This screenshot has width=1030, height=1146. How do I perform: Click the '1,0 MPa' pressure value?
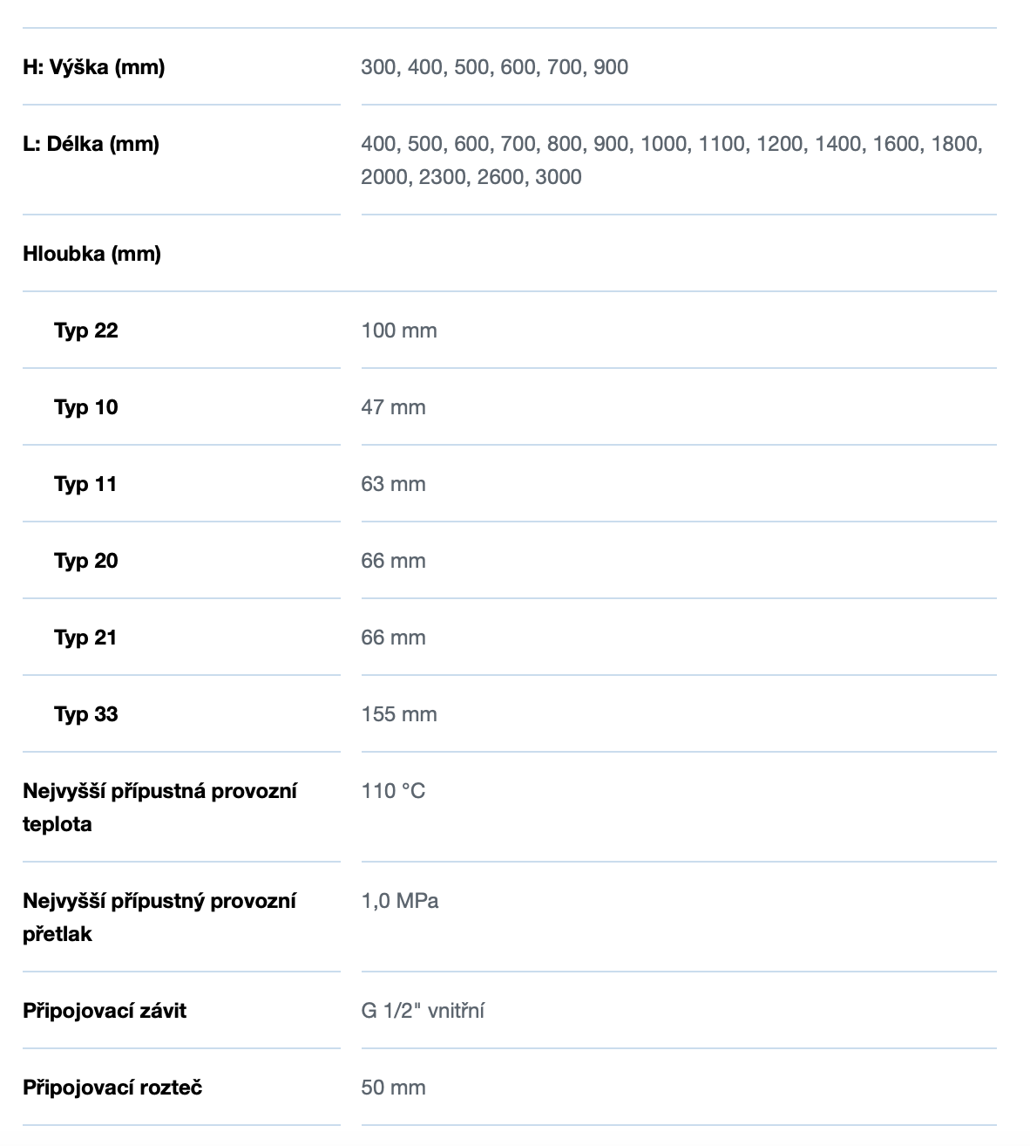click(400, 901)
